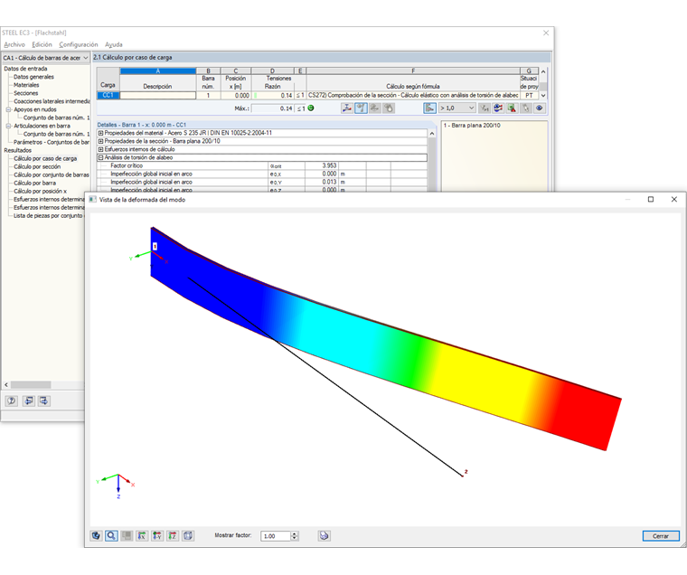Click the grayed filter Y>1 icon

pyautogui.click(x=485, y=108)
